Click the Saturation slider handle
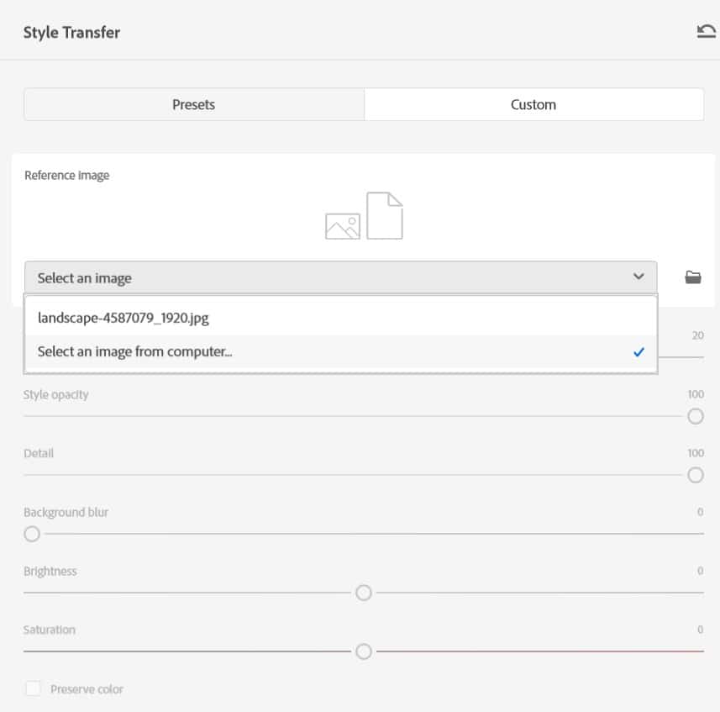This screenshot has height=712, width=720. click(x=364, y=651)
